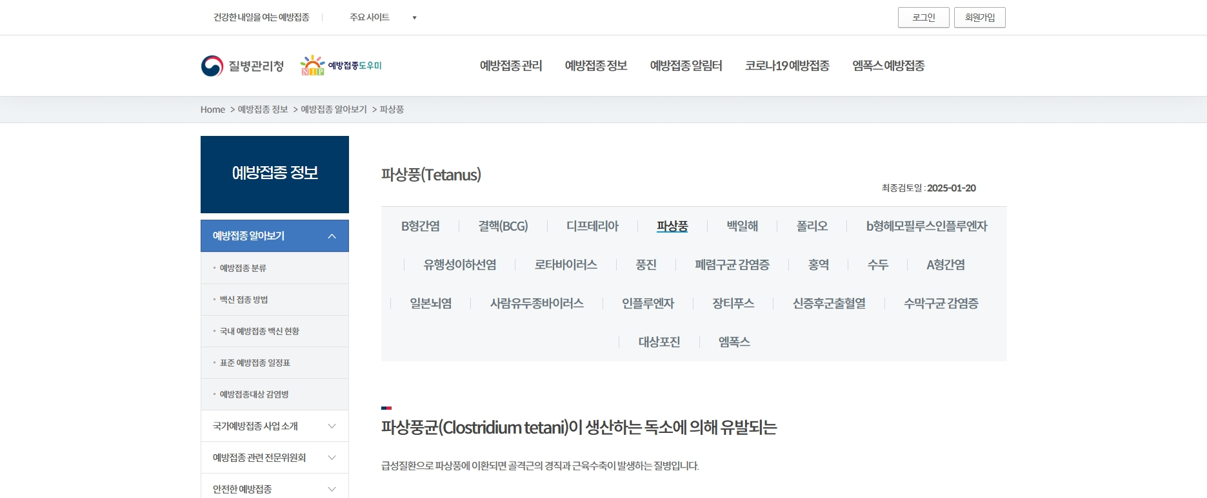The height and width of the screenshot is (498, 1207).
Task: Go to Home in the breadcrumb
Action: point(213,110)
